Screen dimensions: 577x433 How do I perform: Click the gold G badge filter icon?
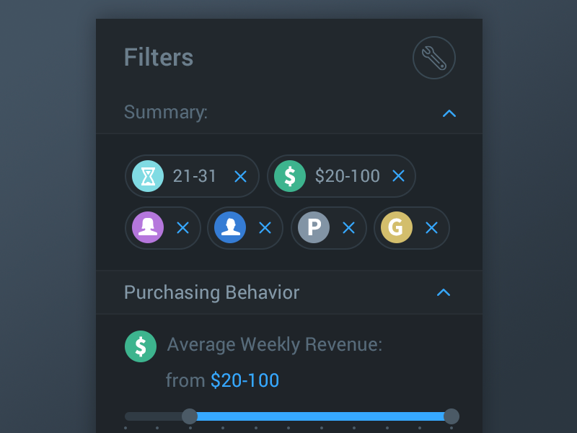(397, 228)
